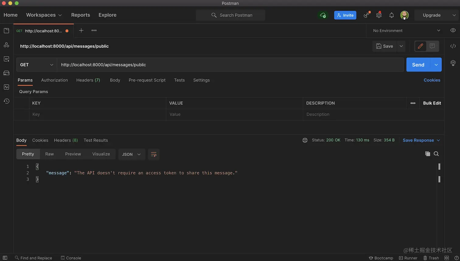Image resolution: width=460 pixels, height=261 pixels.
Task: View request History in the sidebar
Action: [x=6, y=101]
